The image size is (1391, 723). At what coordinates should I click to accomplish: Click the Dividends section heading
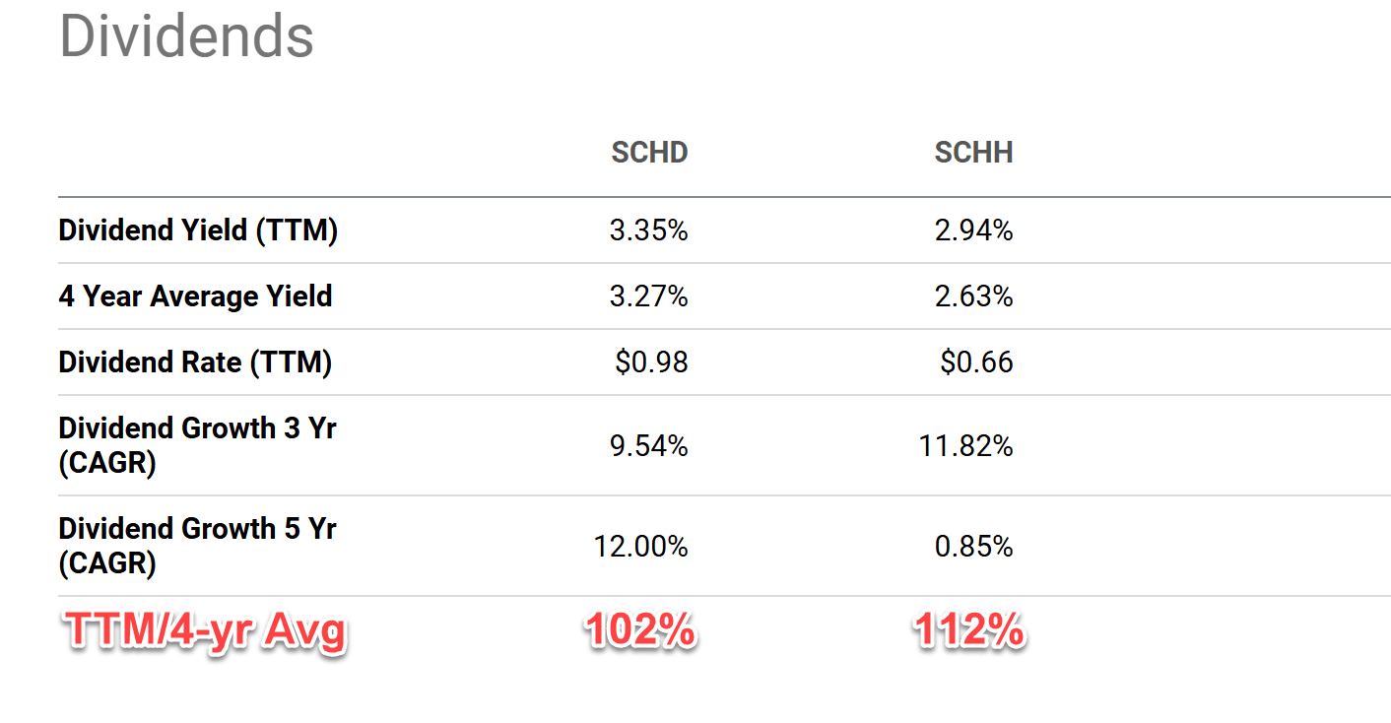click(187, 36)
